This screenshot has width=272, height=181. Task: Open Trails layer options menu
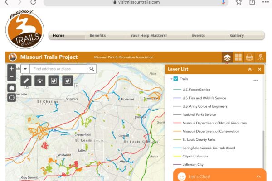pyautogui.click(x=256, y=80)
